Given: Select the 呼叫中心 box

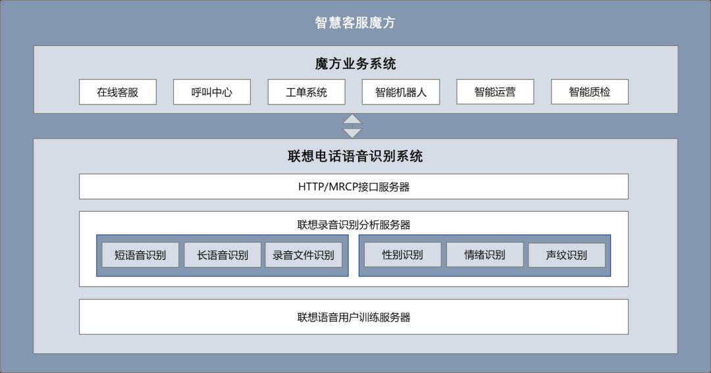Looking at the screenshot, I should pyautogui.click(x=212, y=92).
